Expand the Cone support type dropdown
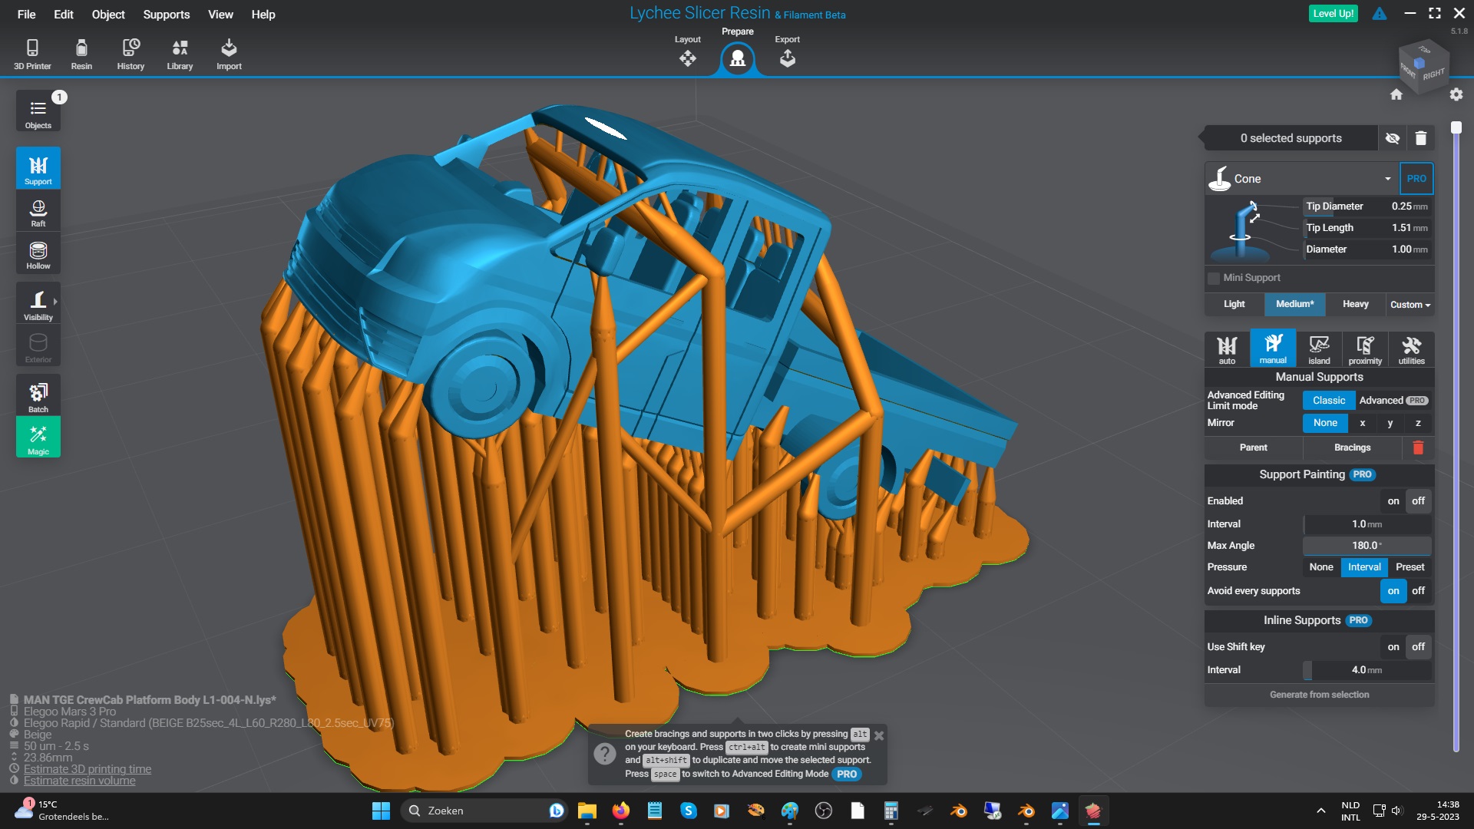The height and width of the screenshot is (829, 1474). click(1387, 179)
